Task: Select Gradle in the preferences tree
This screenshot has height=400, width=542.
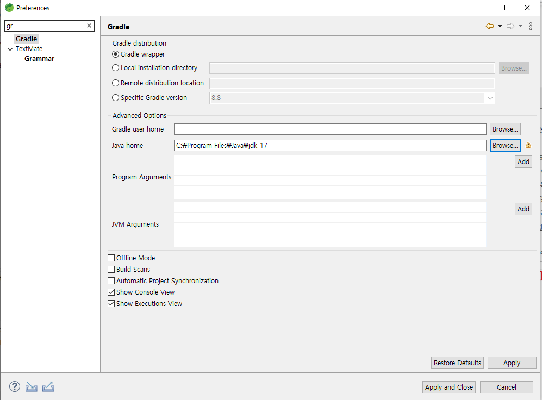Action: (26, 39)
